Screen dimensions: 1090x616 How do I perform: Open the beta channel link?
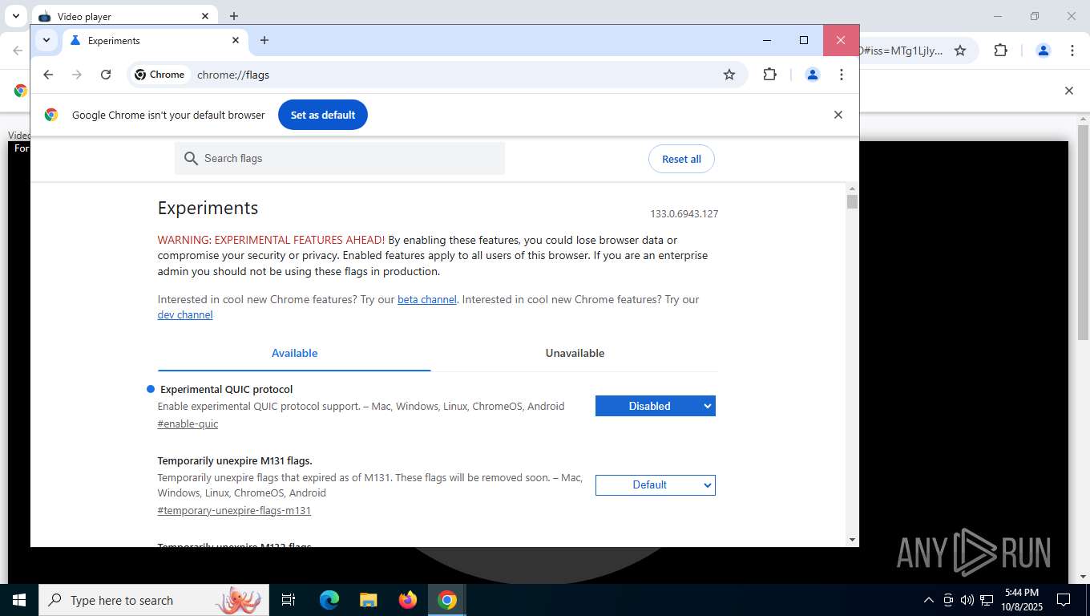tap(427, 299)
